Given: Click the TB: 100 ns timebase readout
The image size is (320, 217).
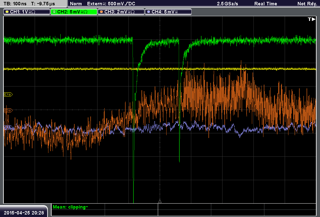Looking at the screenshot, I should click(15, 4).
